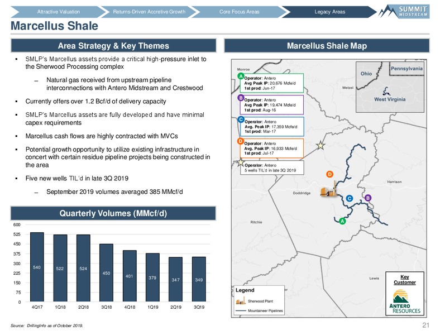Click the 1.2 Bcf/d delivery capacity bullet
This screenshot has width=440, height=335.
click(95, 101)
